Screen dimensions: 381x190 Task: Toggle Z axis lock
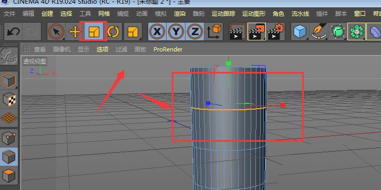coord(194,32)
